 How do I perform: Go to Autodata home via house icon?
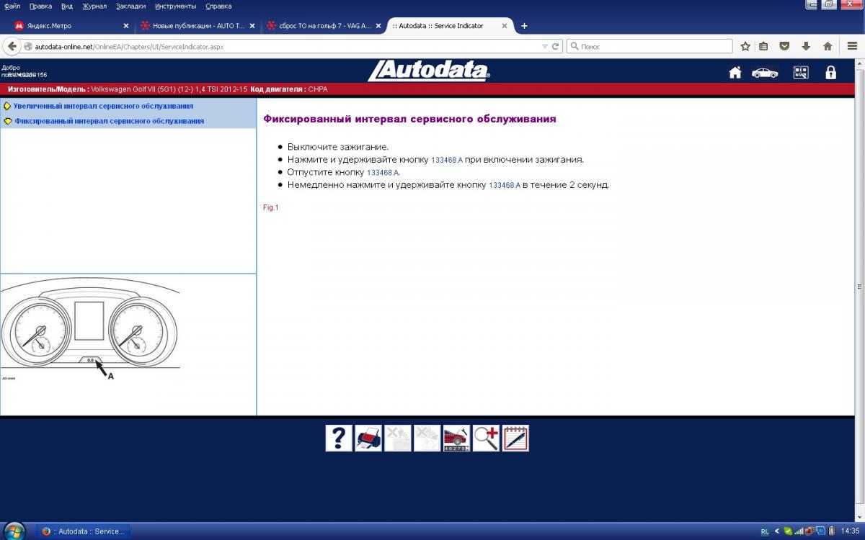click(x=735, y=73)
